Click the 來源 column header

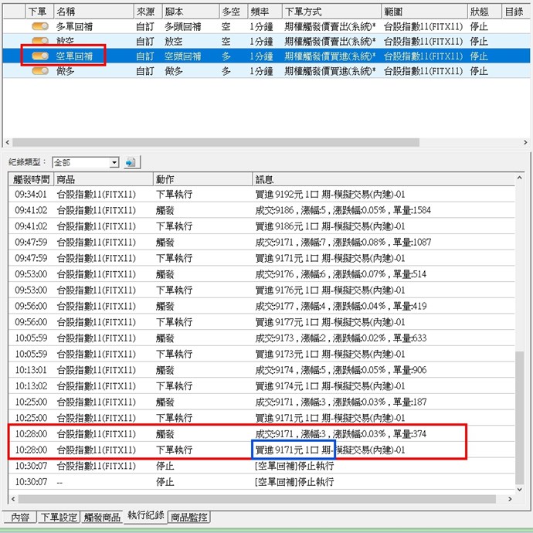pos(148,12)
